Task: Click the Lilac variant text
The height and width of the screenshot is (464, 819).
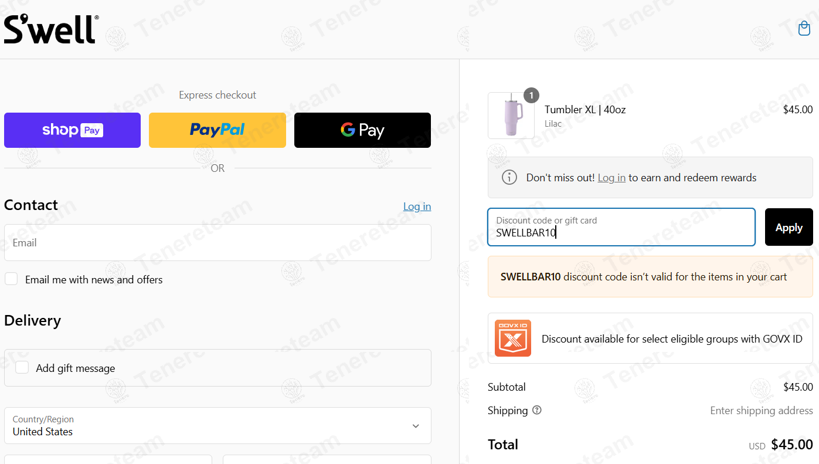Action: pyautogui.click(x=553, y=124)
